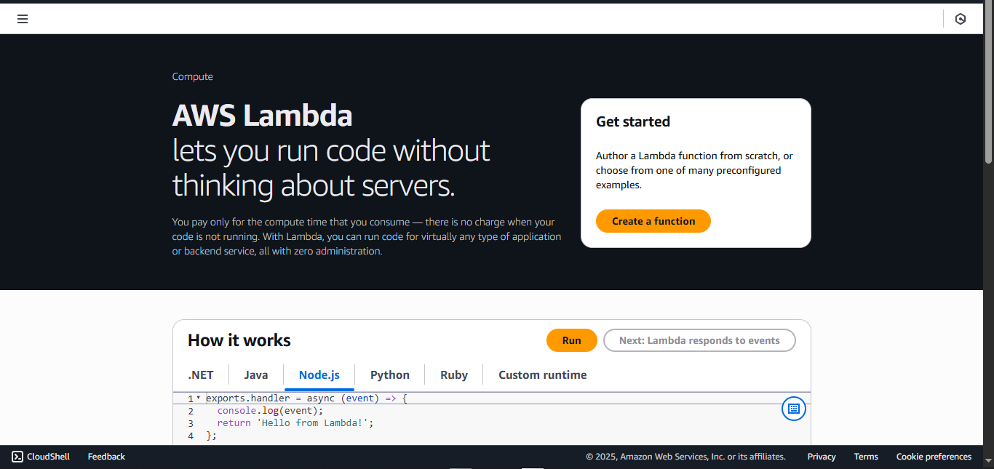Click the AWS Lambda heading

[x=263, y=116]
